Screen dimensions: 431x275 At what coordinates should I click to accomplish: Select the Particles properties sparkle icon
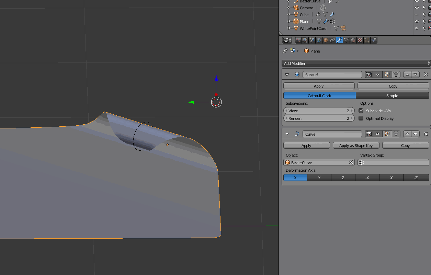point(367,40)
